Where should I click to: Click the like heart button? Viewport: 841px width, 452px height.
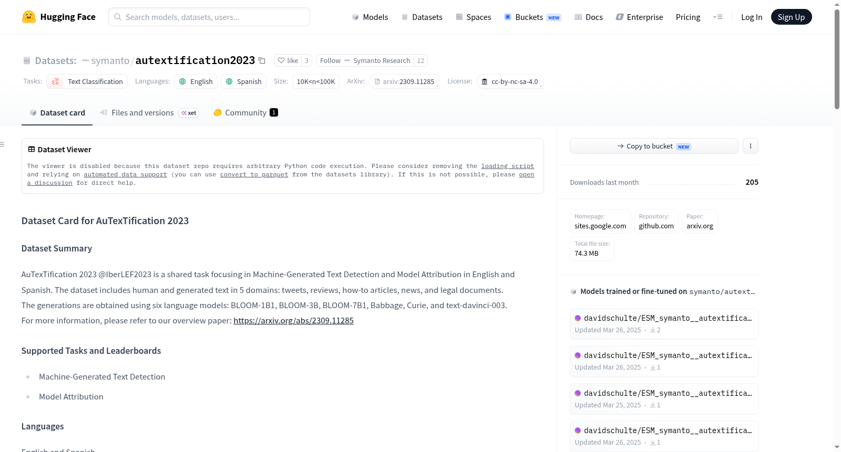[288, 60]
